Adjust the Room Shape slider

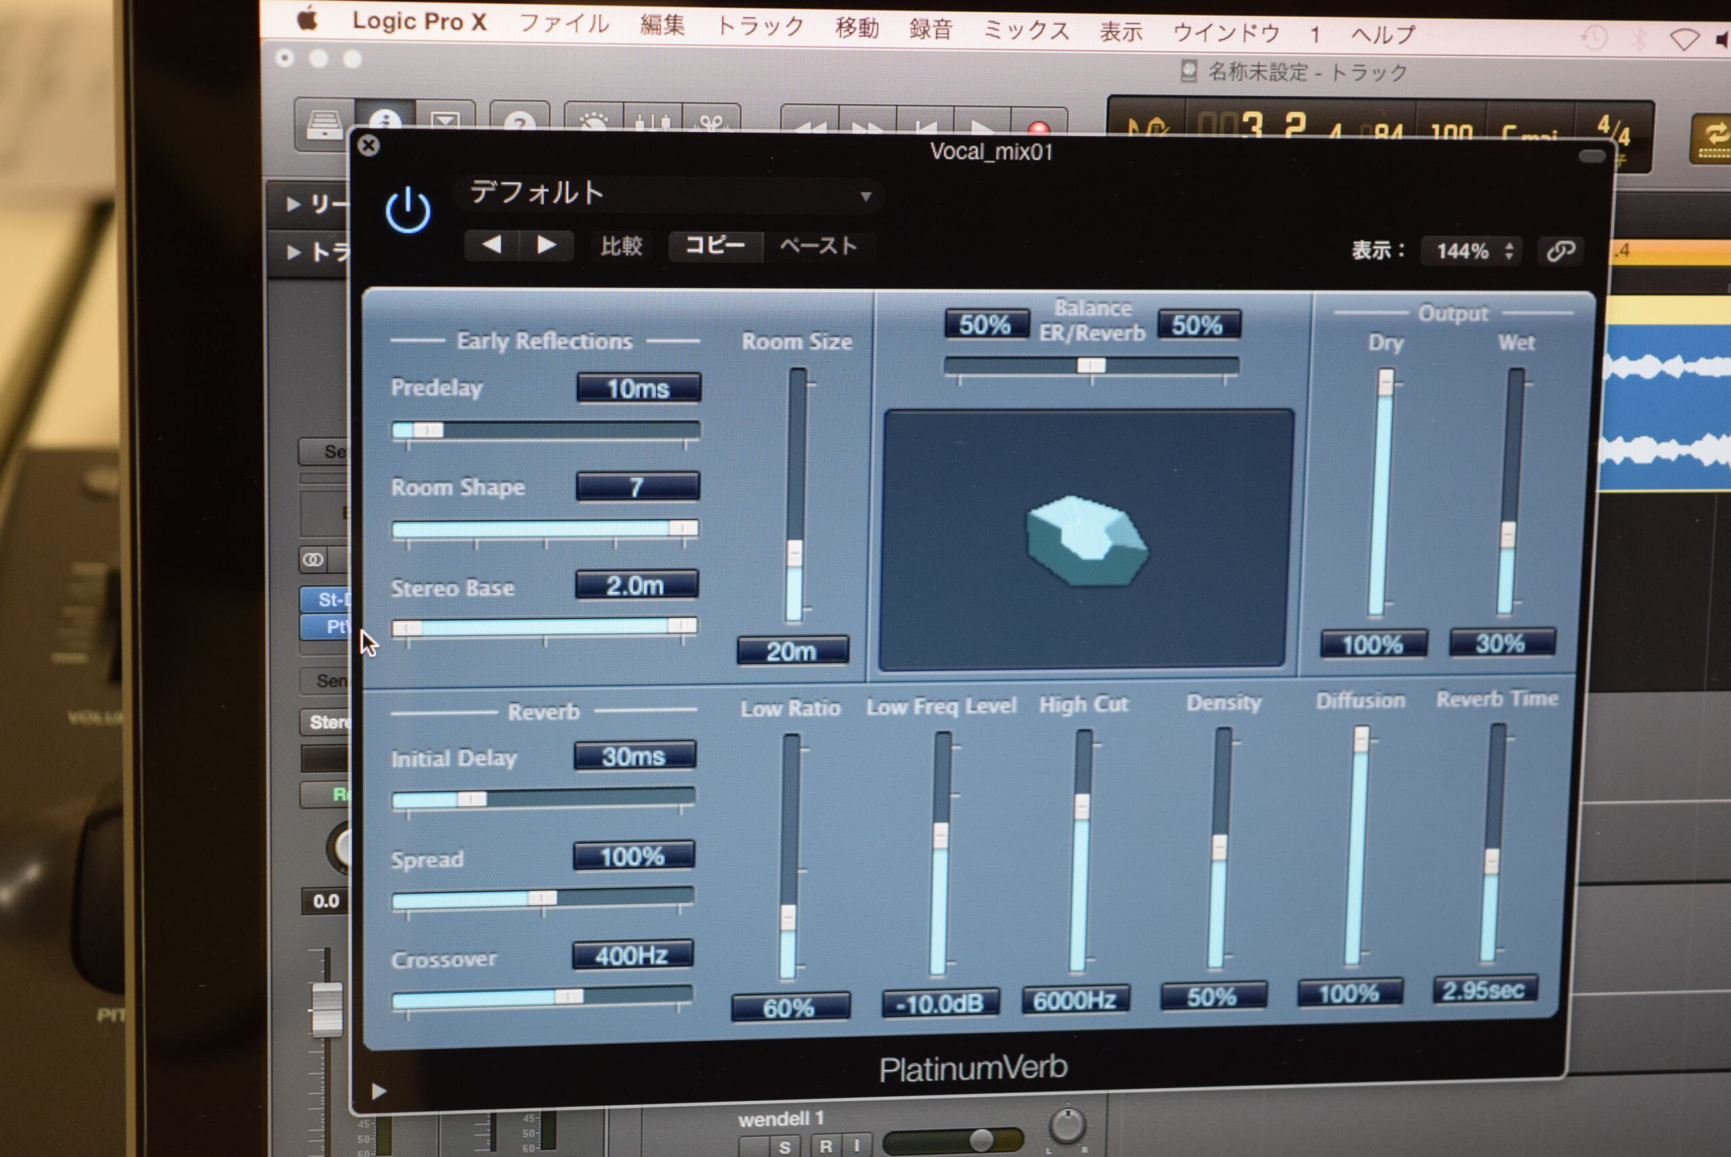click(x=544, y=528)
